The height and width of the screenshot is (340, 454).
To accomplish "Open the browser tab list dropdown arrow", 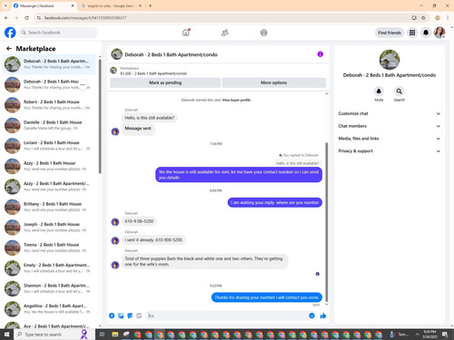I will click(5, 5).
